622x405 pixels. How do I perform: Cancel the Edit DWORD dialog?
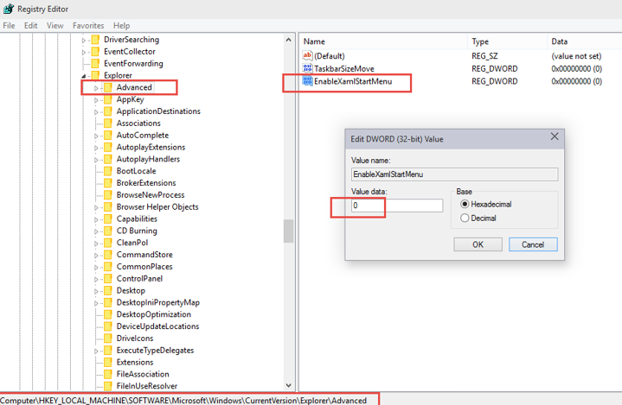533,244
